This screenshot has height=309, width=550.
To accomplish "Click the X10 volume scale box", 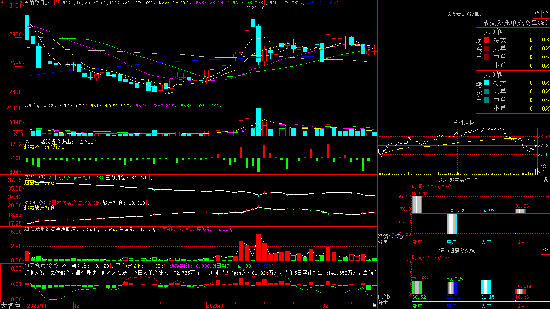I will point(18,134).
